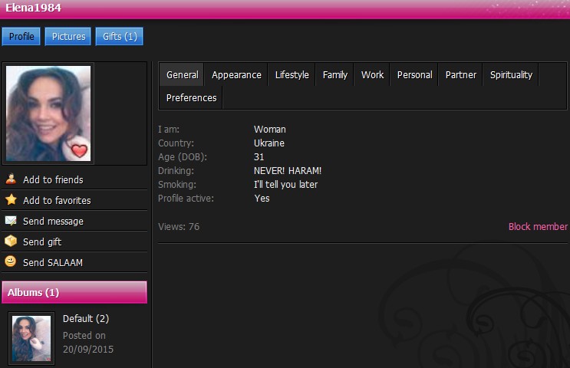The image size is (570, 368).
Task: Click the envelope icon for Send message
Action: [x=11, y=221]
